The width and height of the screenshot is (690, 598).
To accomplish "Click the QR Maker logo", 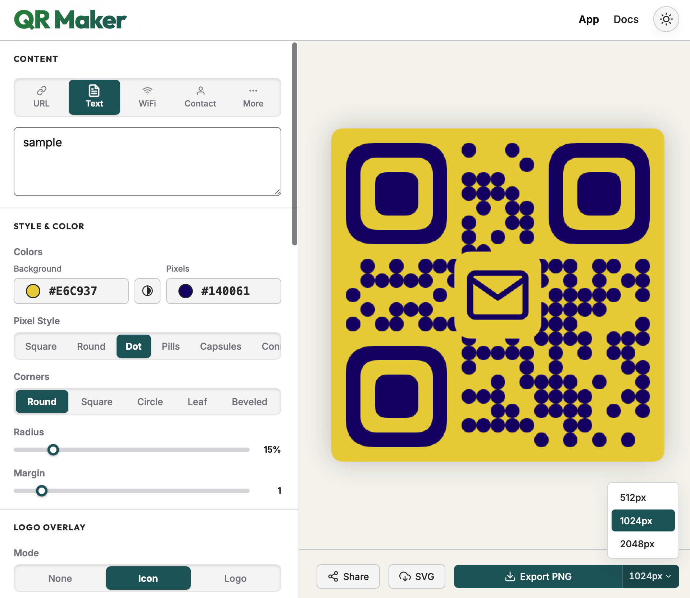I will click(x=70, y=20).
